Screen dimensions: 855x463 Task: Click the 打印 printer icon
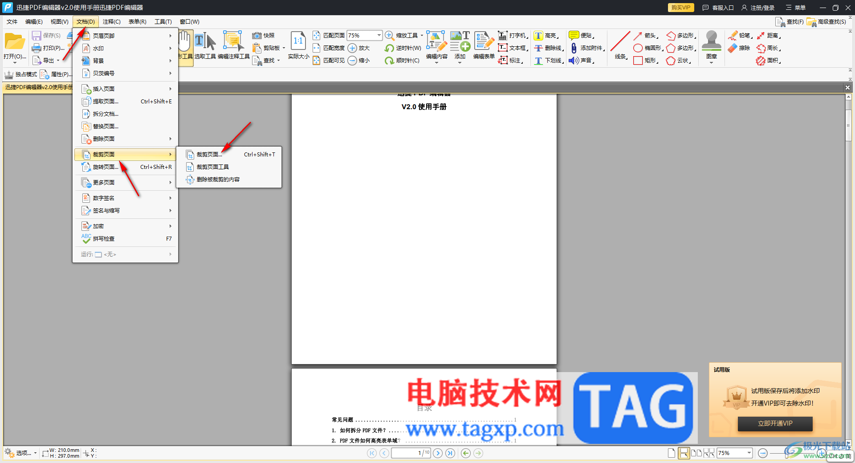coord(37,48)
